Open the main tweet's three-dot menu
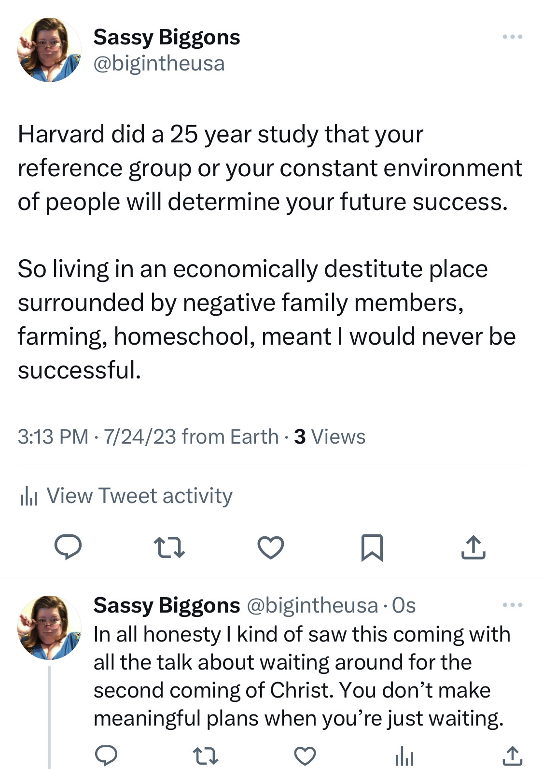Viewport: 543px width, 769px height. pos(512,37)
